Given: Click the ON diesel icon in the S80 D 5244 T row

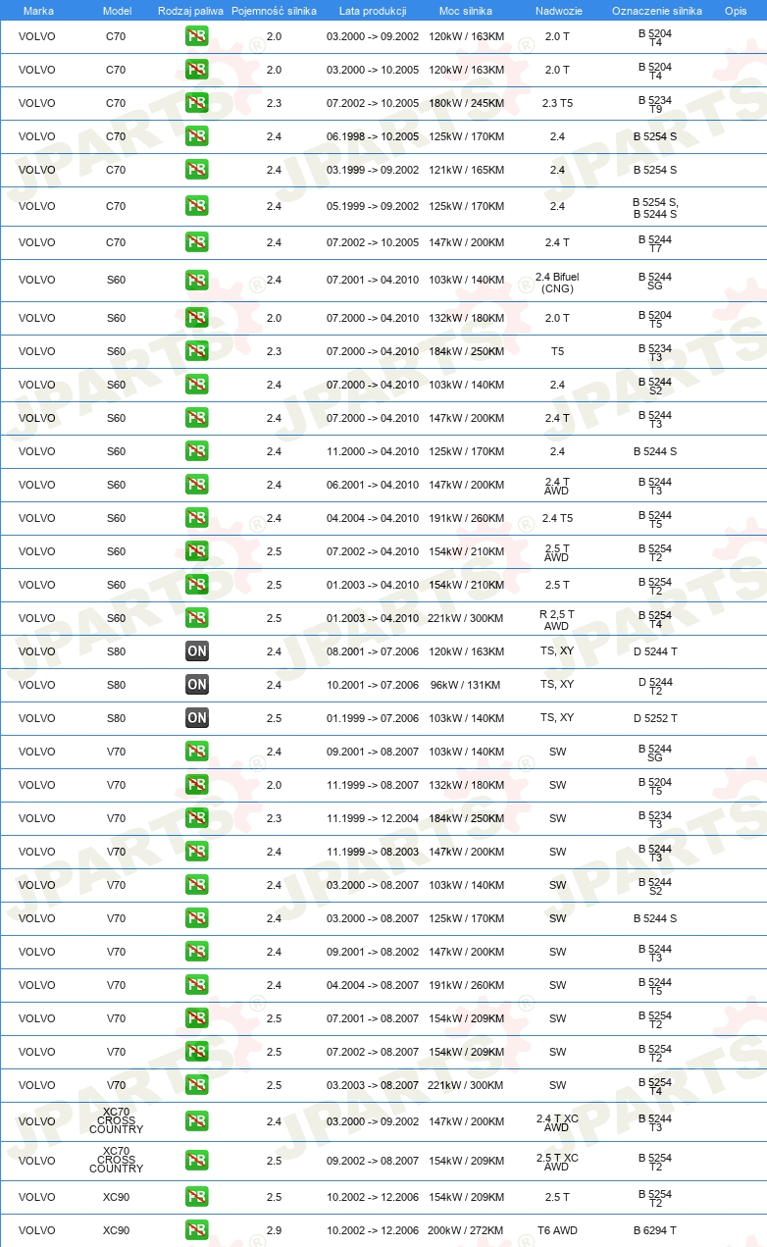Looking at the screenshot, I should tap(197, 651).
